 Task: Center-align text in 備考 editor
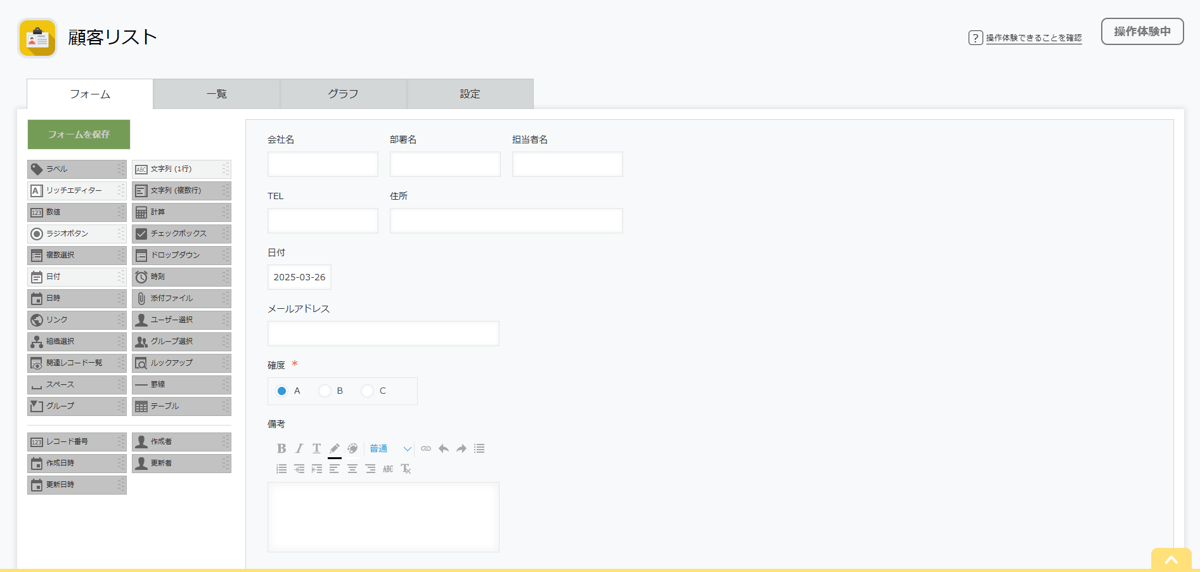click(x=352, y=469)
